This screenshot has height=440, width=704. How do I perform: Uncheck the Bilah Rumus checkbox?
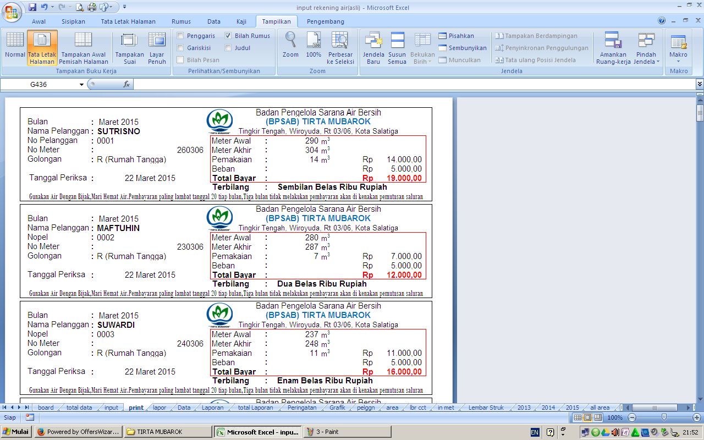(x=228, y=36)
